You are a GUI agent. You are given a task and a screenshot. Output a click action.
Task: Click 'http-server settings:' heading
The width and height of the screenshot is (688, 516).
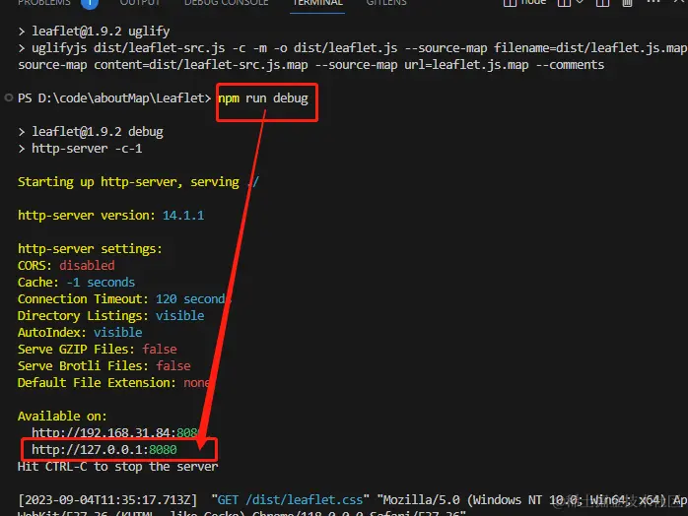pos(90,249)
